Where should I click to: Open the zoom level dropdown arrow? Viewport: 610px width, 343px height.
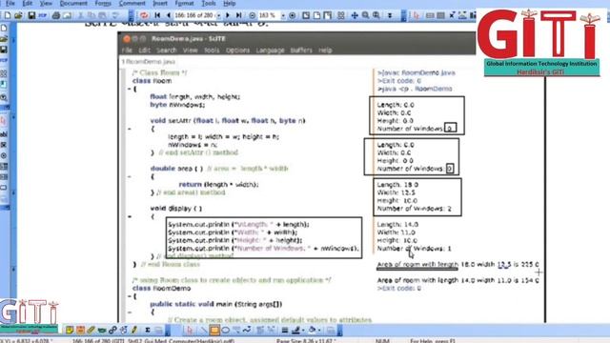tap(283, 15)
